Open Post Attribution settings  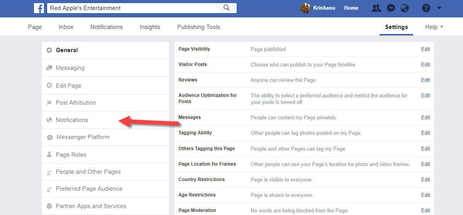point(105,103)
